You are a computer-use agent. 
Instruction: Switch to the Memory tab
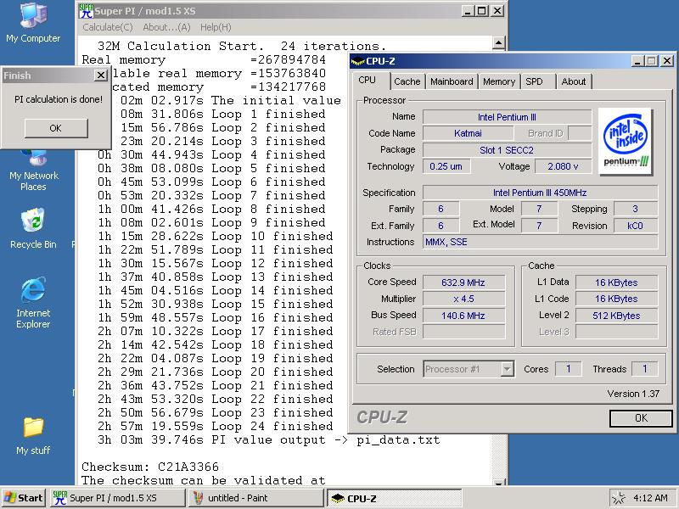click(499, 81)
